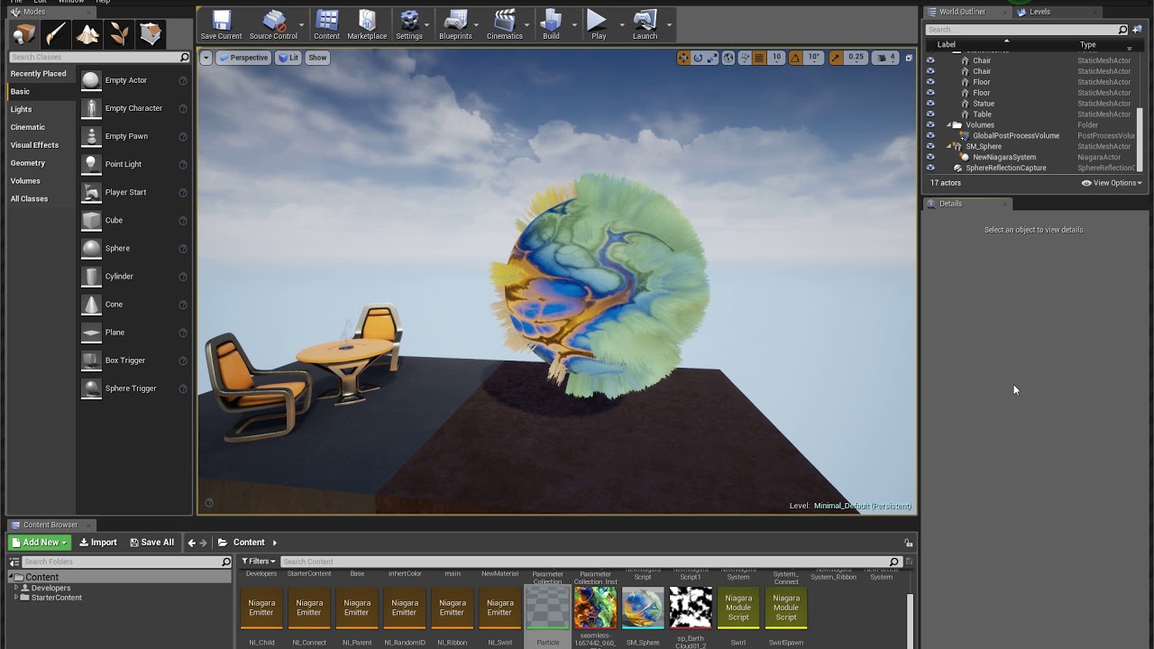Select the translate gizmo tool in viewport
The height and width of the screenshot is (649, 1154).
click(x=683, y=58)
